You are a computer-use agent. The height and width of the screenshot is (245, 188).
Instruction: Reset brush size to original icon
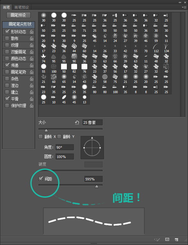pyautogui.click(x=77, y=122)
